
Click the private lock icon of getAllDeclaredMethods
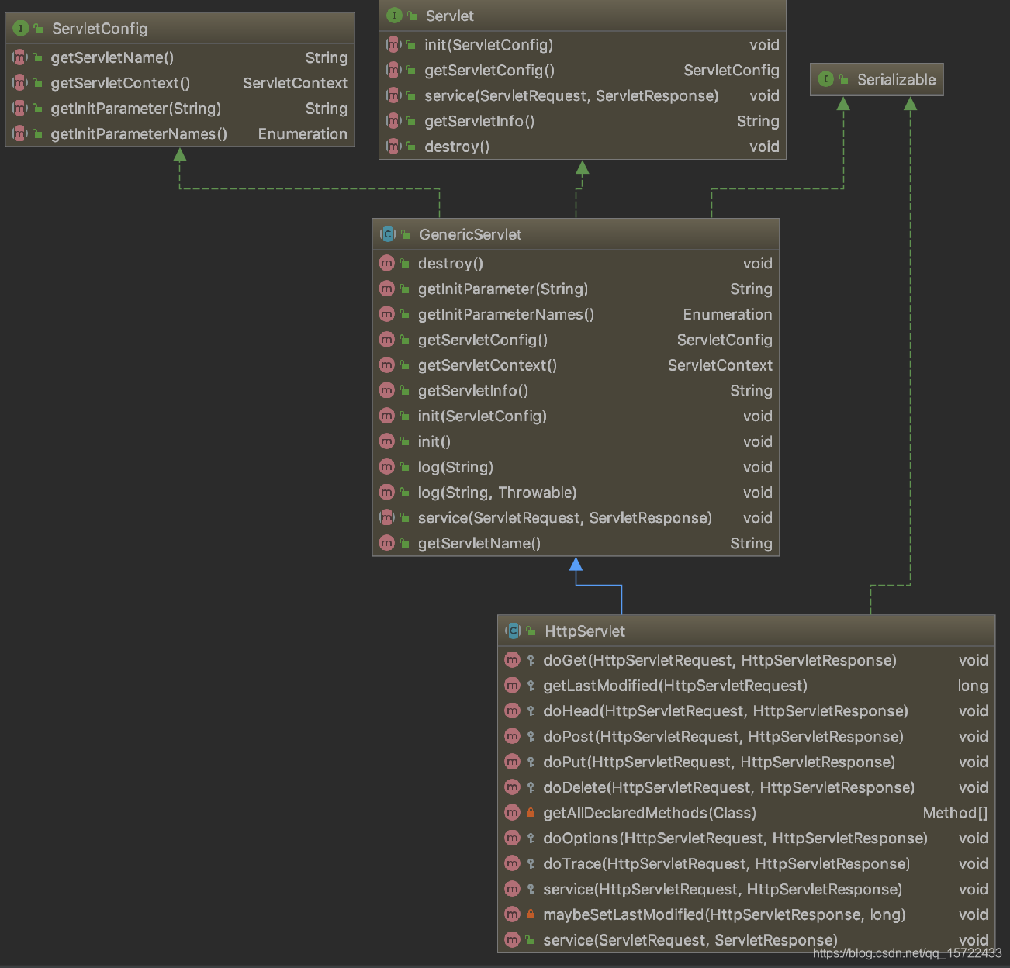(531, 813)
